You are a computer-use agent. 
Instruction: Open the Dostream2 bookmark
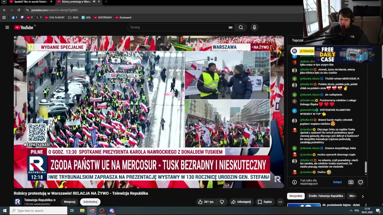pos(123,18)
